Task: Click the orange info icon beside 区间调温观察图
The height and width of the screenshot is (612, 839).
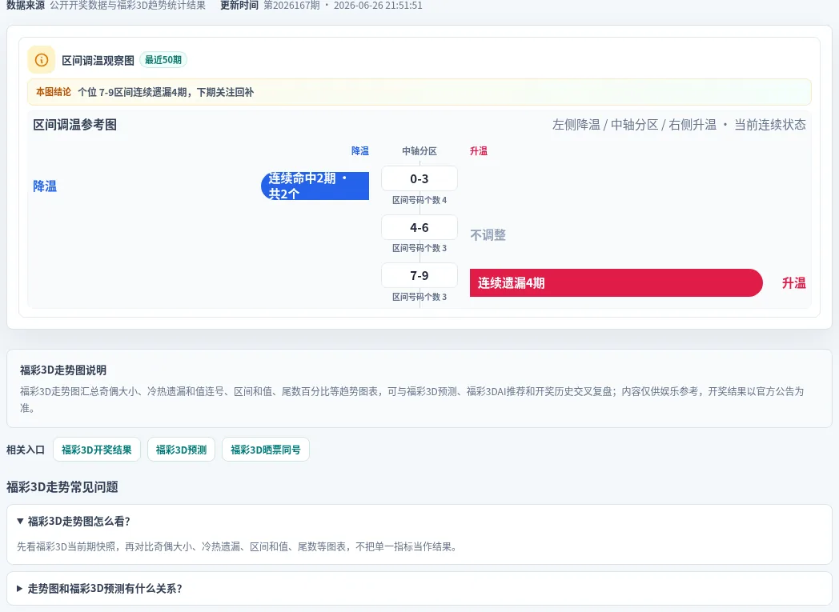Action: click(41, 60)
